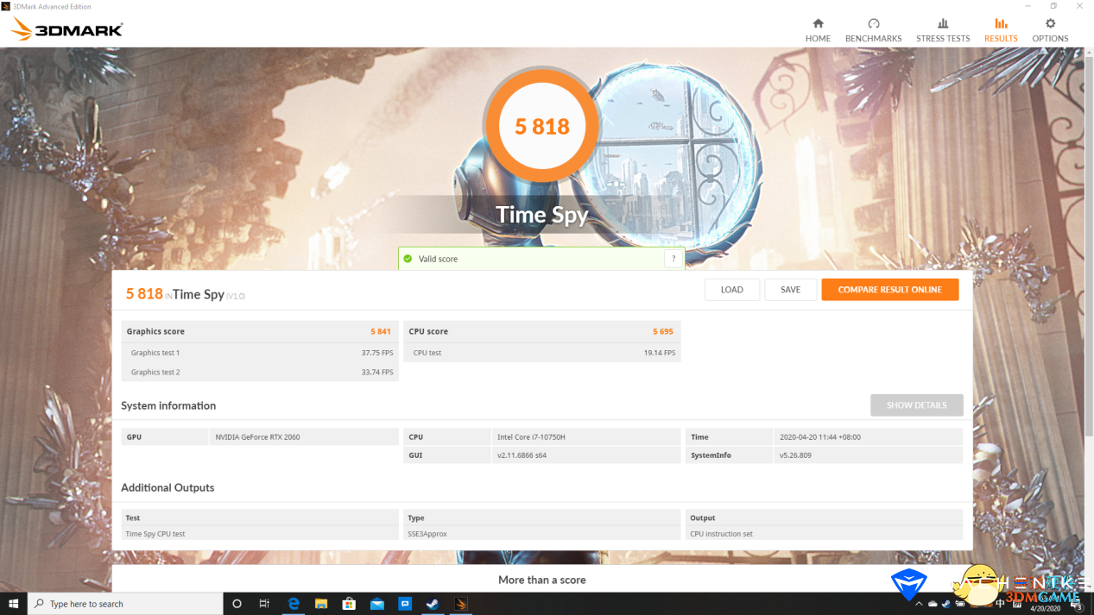This screenshot has width=1094, height=615.
Task: Click the green Valid score checkmark
Action: (x=408, y=259)
